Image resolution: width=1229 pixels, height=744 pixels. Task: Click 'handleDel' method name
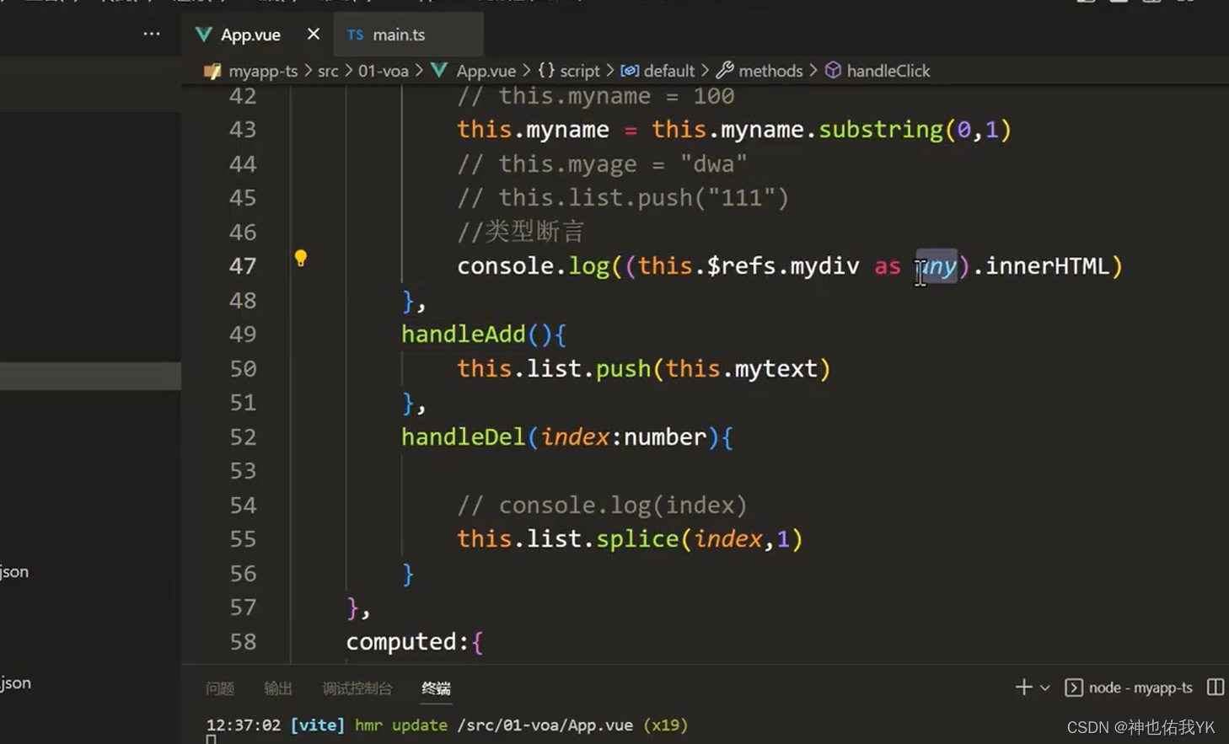point(464,437)
